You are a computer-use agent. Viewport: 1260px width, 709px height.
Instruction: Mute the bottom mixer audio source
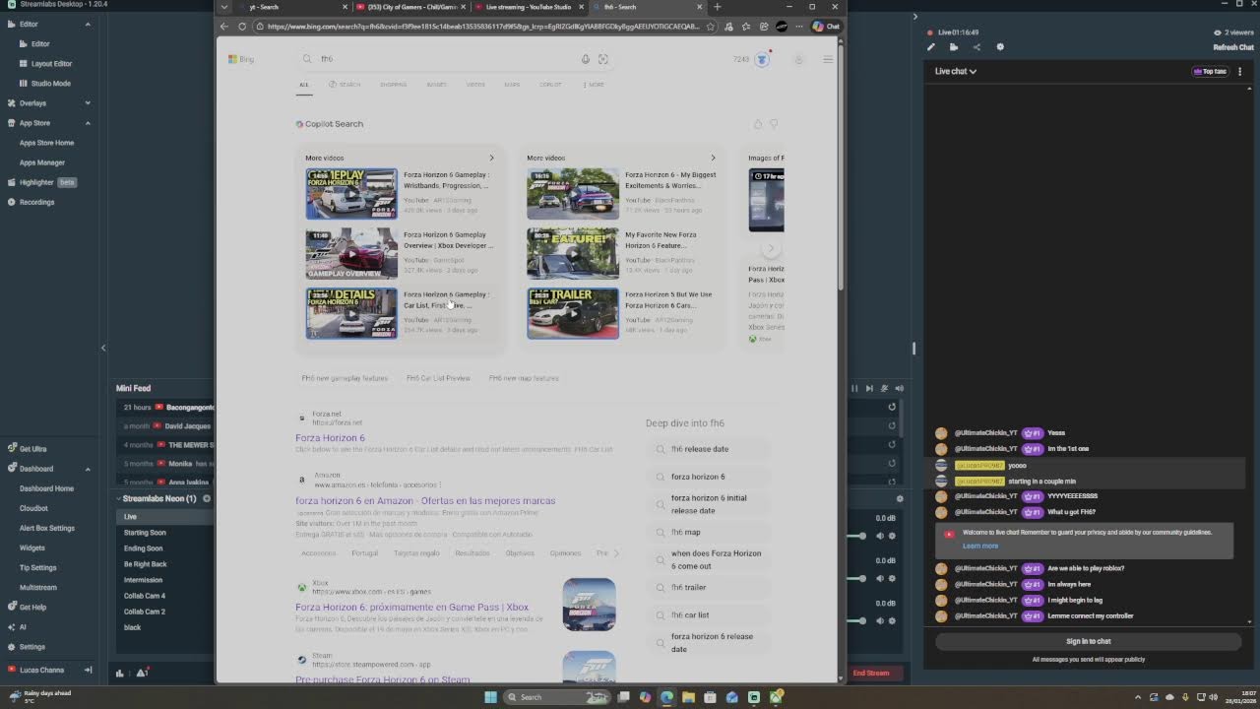(879, 620)
